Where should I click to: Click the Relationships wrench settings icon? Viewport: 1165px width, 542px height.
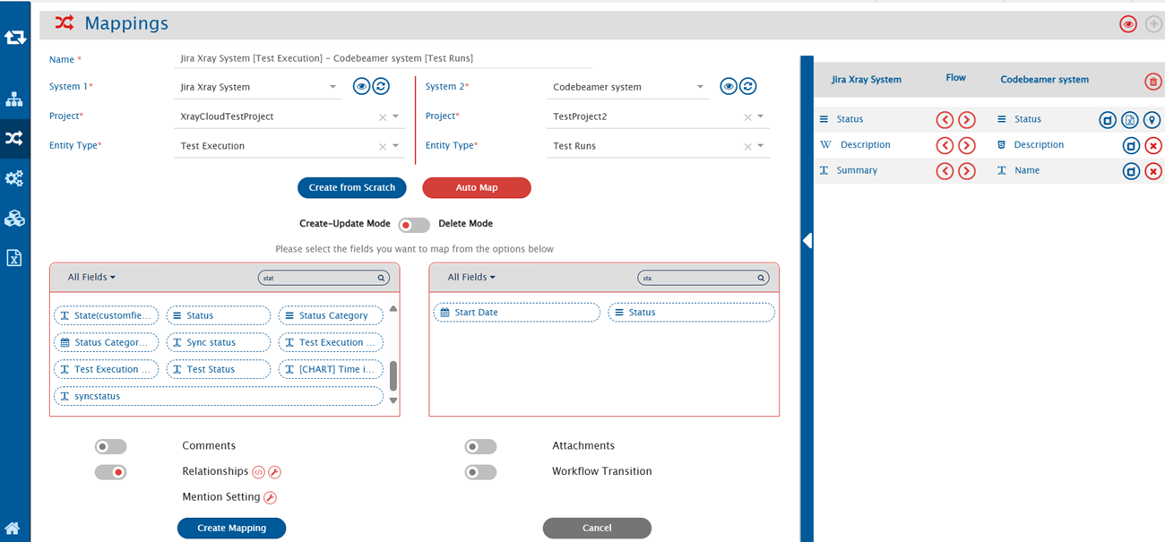(275, 472)
